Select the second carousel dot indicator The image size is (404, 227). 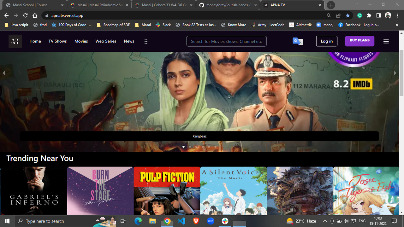pyautogui.click(x=190, y=147)
